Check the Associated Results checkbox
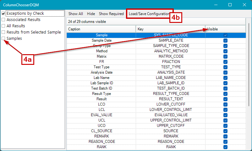 coord(3,20)
